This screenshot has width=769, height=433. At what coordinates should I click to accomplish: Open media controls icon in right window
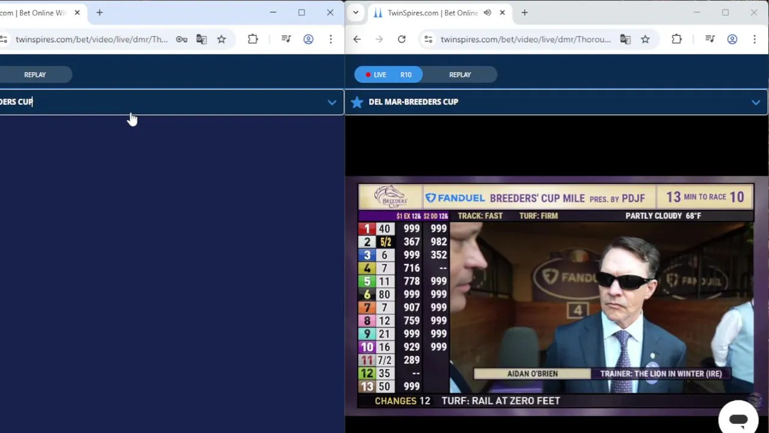(710, 40)
